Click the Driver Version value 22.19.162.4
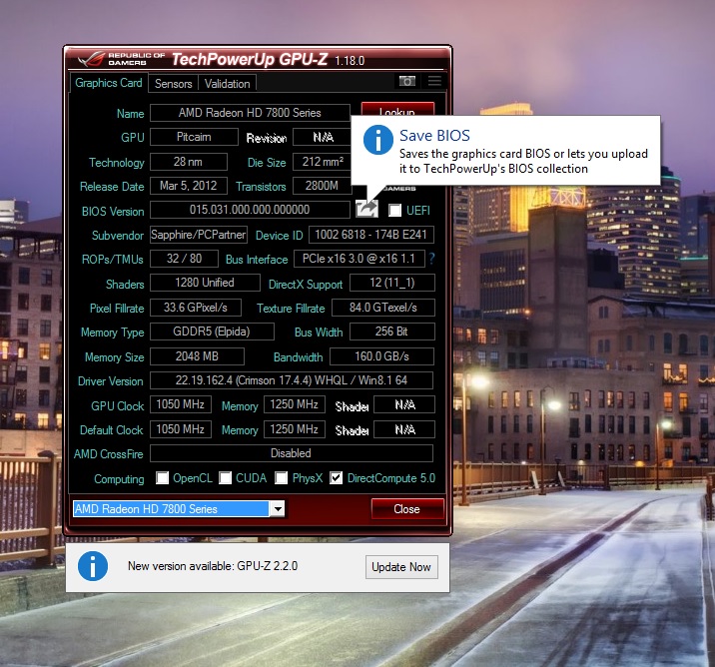 (292, 380)
